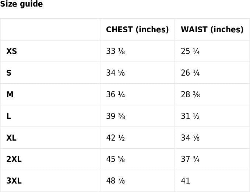
Task: Select the WAIST (inches) column header
Action: [x=212, y=30]
